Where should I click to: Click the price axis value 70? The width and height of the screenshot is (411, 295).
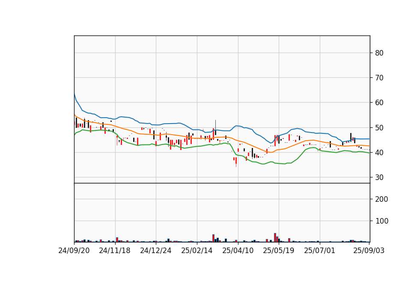coord(379,78)
